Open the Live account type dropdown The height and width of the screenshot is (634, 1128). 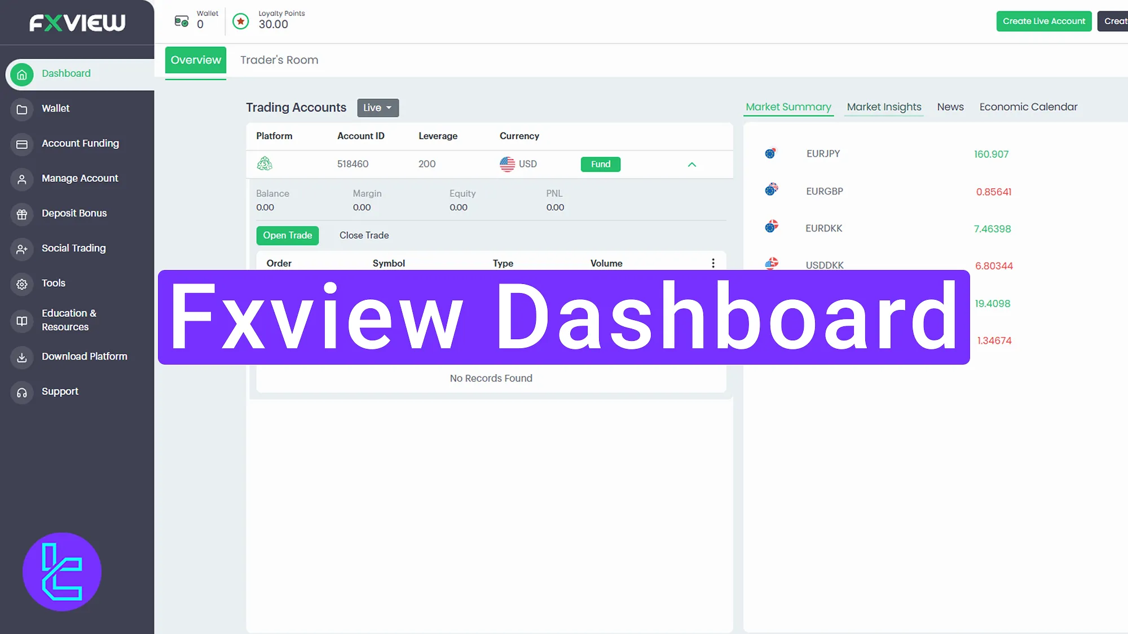377,108
